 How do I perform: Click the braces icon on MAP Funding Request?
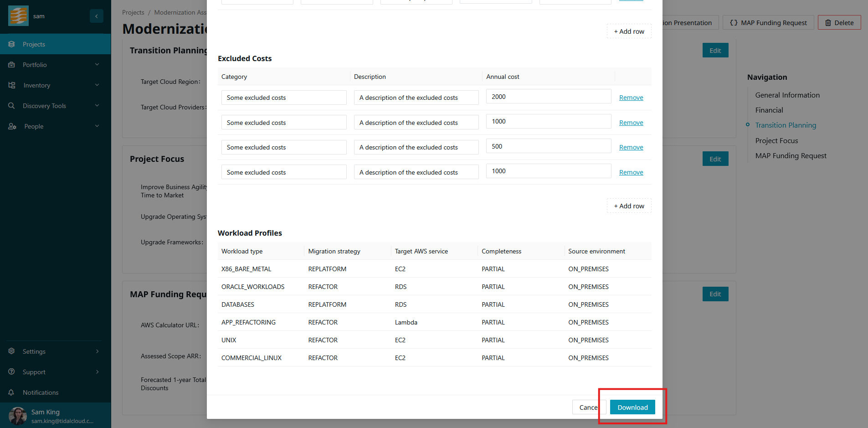(734, 23)
